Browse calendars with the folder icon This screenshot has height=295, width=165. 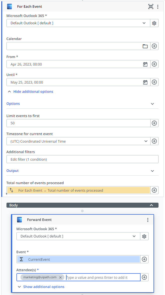coord(145,46)
